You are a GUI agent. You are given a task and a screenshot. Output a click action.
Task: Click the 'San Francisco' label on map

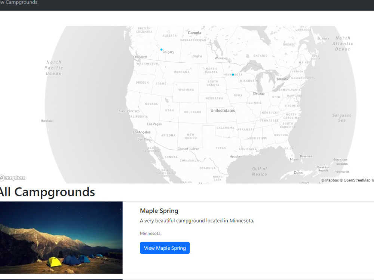(x=129, y=111)
